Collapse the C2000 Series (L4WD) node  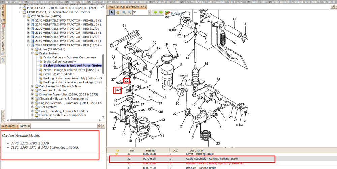pos(24,16)
